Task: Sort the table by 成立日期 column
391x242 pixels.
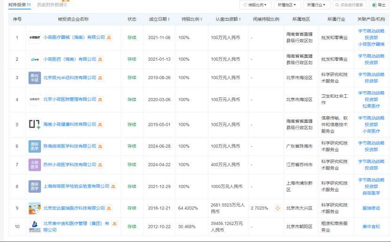Action: (x=160, y=19)
